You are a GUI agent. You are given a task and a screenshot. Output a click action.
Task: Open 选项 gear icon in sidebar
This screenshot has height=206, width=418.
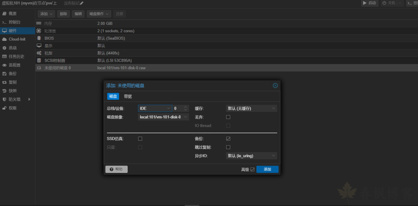click(4, 48)
